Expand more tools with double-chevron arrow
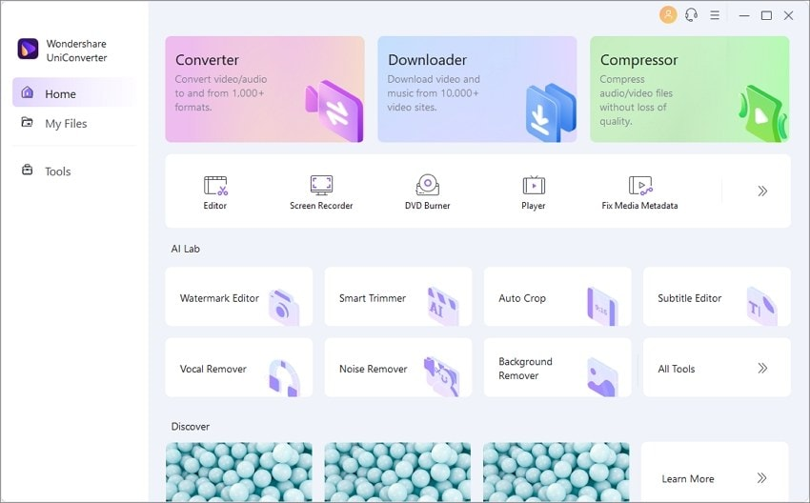810x503 pixels. pyautogui.click(x=762, y=191)
